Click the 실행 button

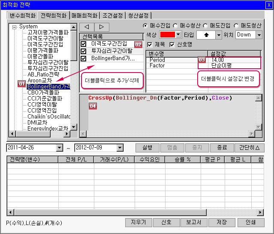147,148
